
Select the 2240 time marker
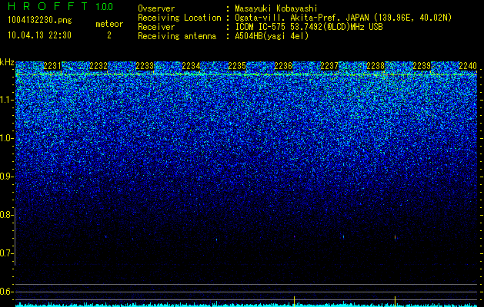(468, 66)
